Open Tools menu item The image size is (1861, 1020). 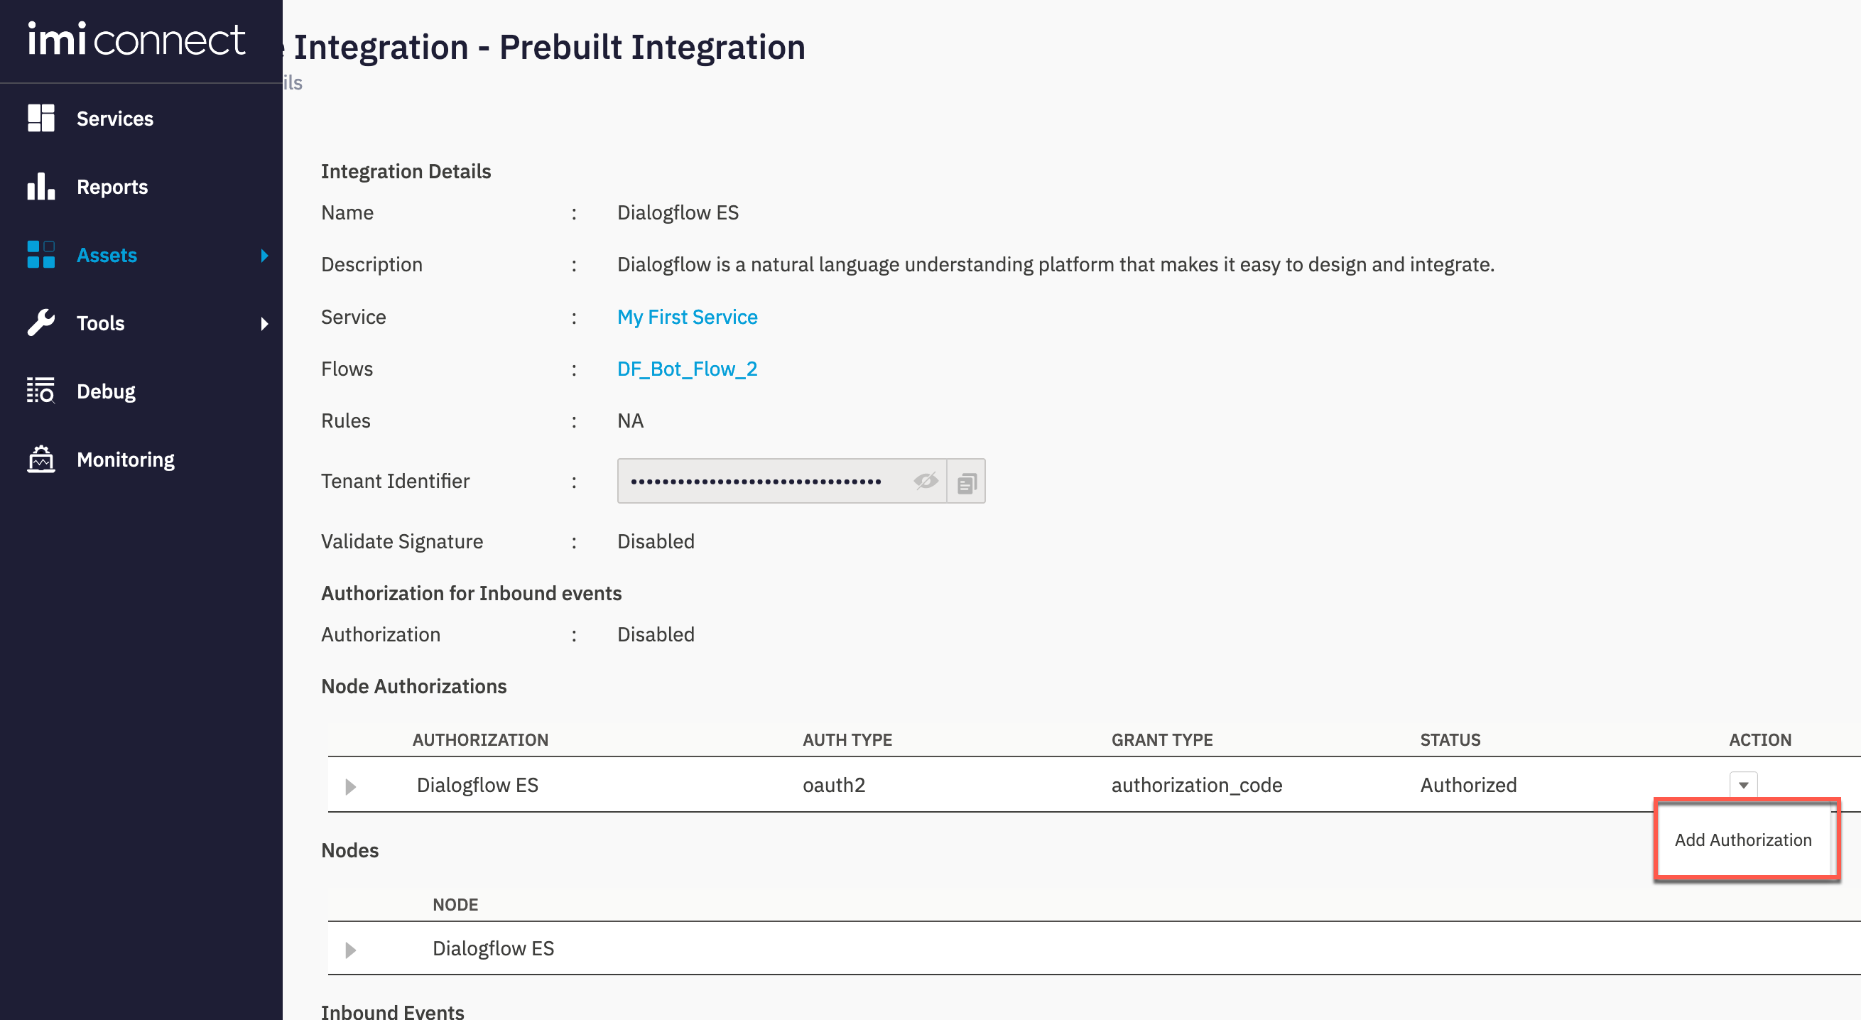100,323
